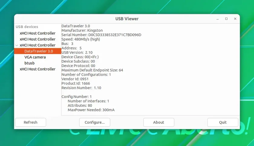
Task: Click the Serial Number D0C5D3338532E371C7BD096D line
Action: tap(101, 35)
